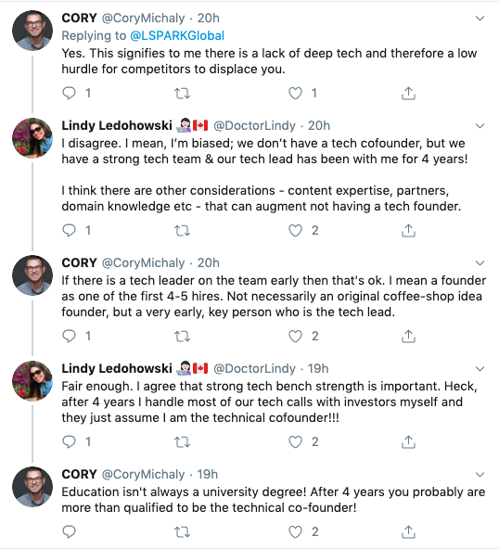
Task: Open the 20h timestamp on Cory's first tweet
Action: point(209,18)
